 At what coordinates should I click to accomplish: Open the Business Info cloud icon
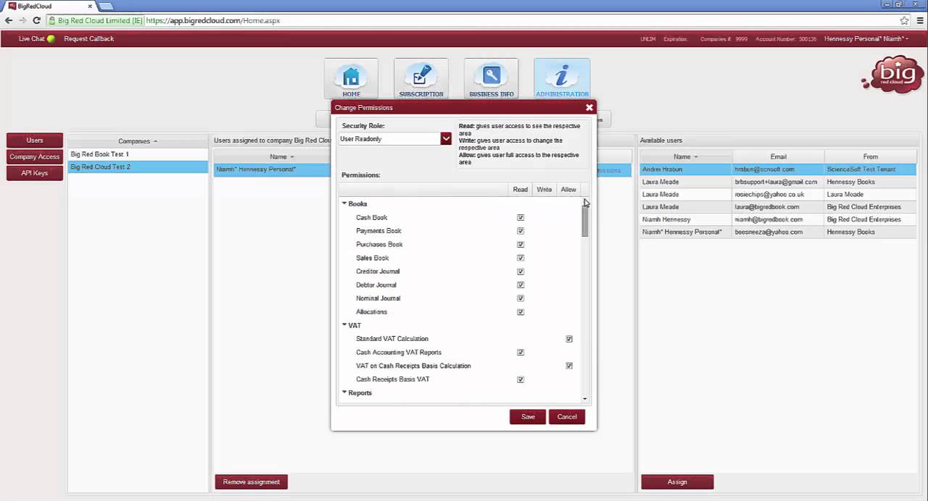click(x=491, y=79)
